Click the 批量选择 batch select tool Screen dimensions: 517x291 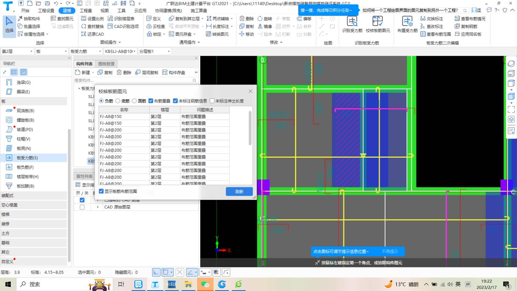[x=29, y=26]
